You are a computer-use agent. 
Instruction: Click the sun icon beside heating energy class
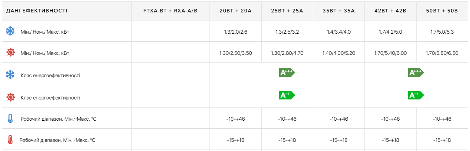click(x=11, y=97)
